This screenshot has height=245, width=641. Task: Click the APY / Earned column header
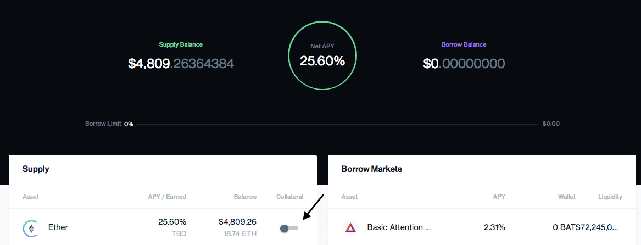click(x=167, y=197)
